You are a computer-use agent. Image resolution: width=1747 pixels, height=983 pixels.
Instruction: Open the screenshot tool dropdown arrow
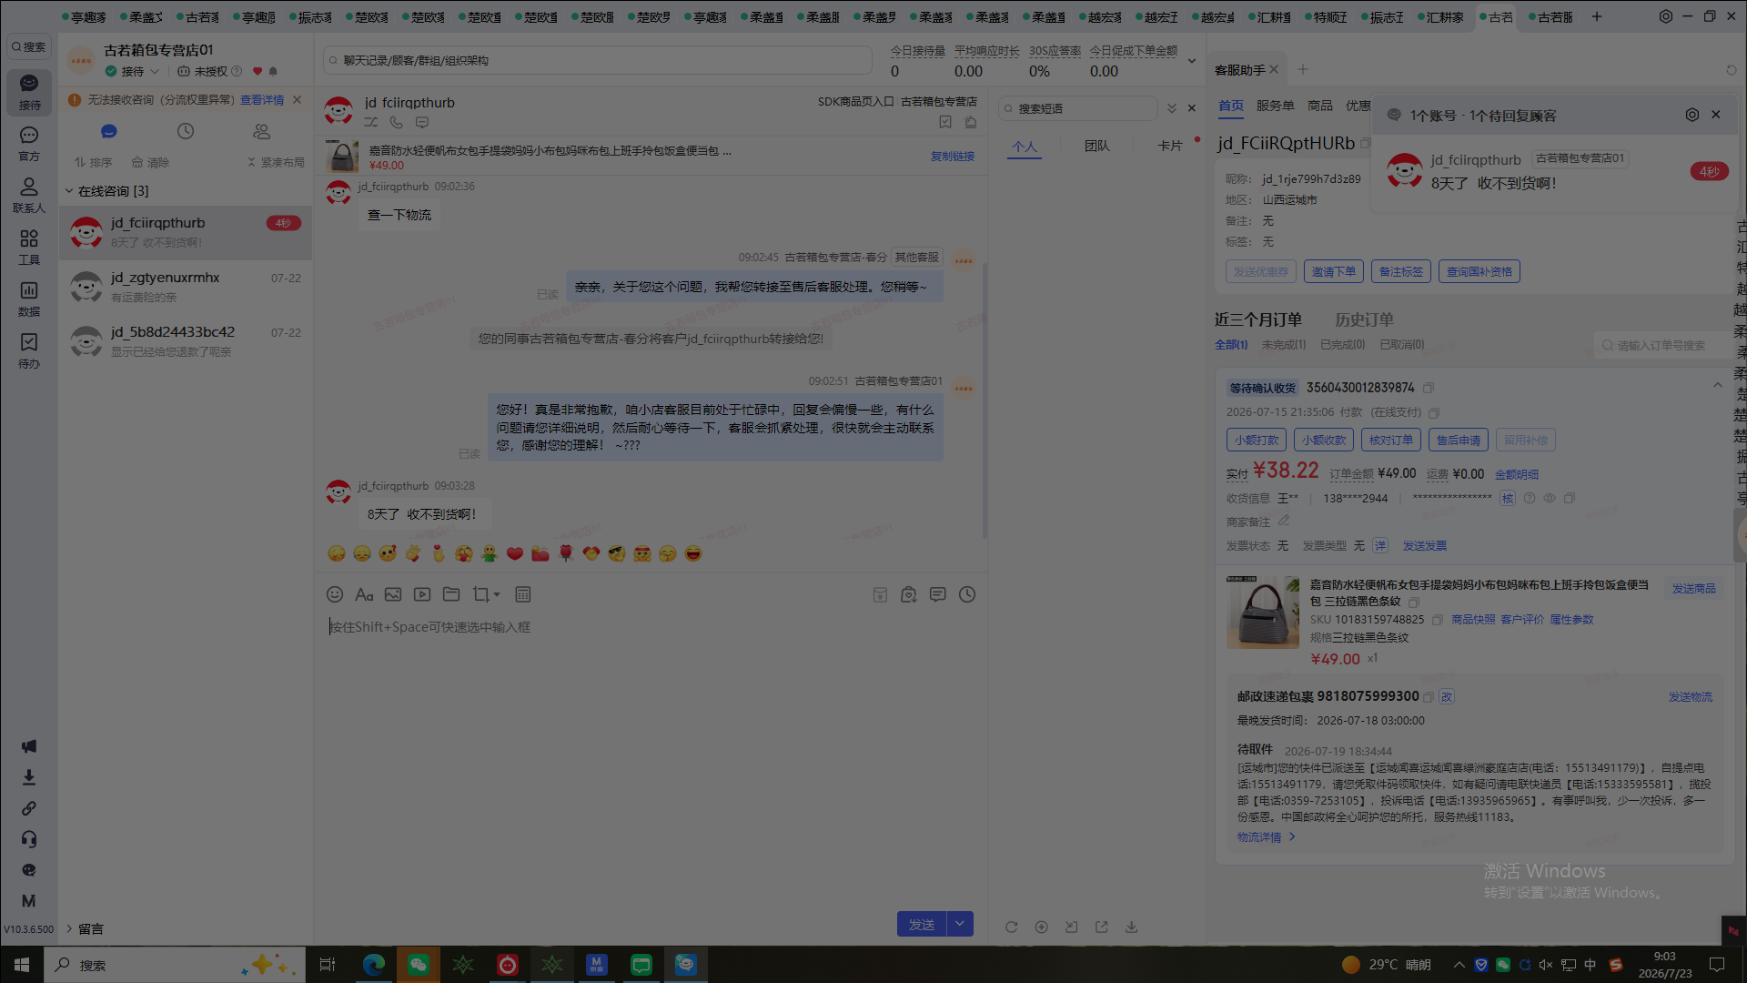click(x=497, y=595)
